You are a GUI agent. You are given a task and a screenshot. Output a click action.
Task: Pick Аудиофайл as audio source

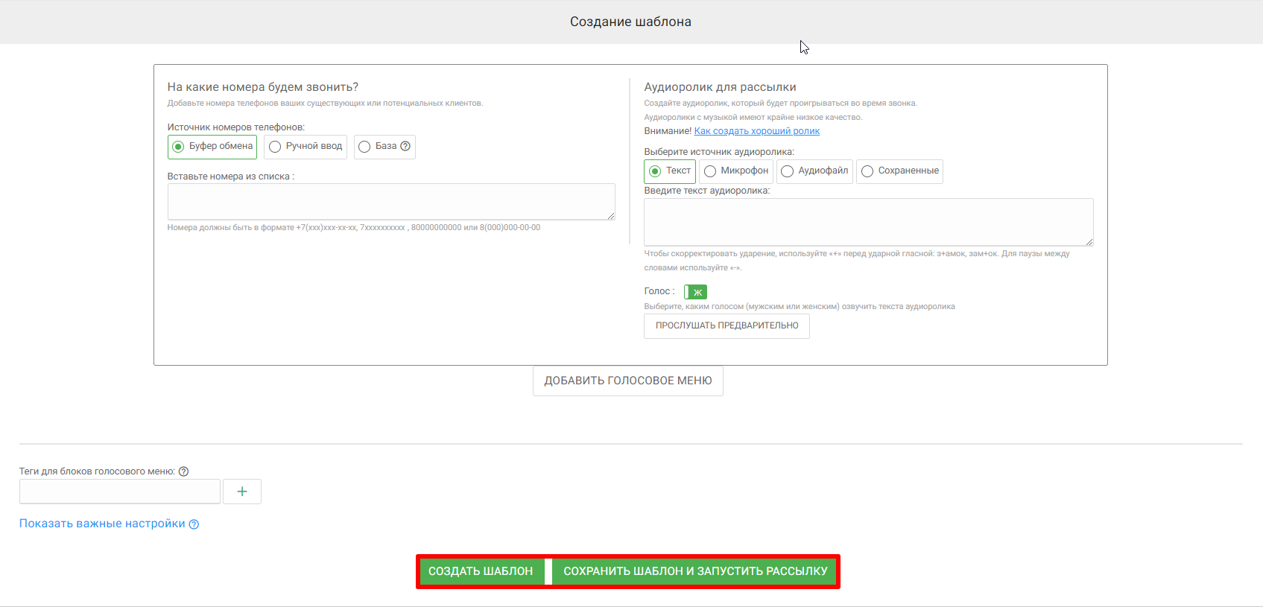[788, 171]
